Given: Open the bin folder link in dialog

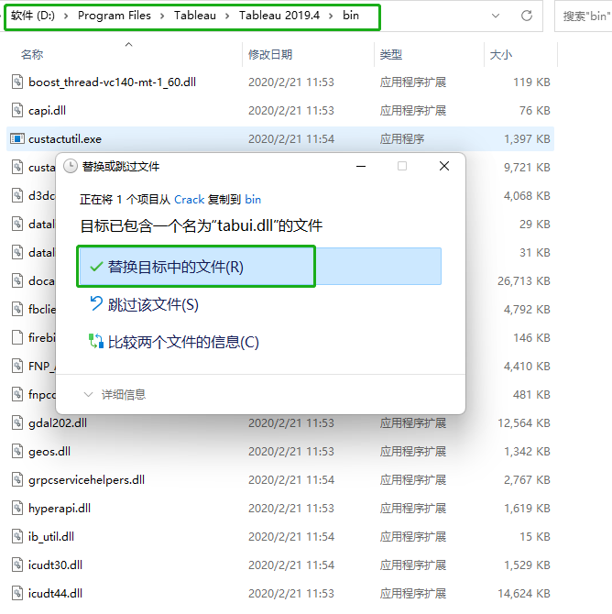Looking at the screenshot, I should click(x=253, y=199).
